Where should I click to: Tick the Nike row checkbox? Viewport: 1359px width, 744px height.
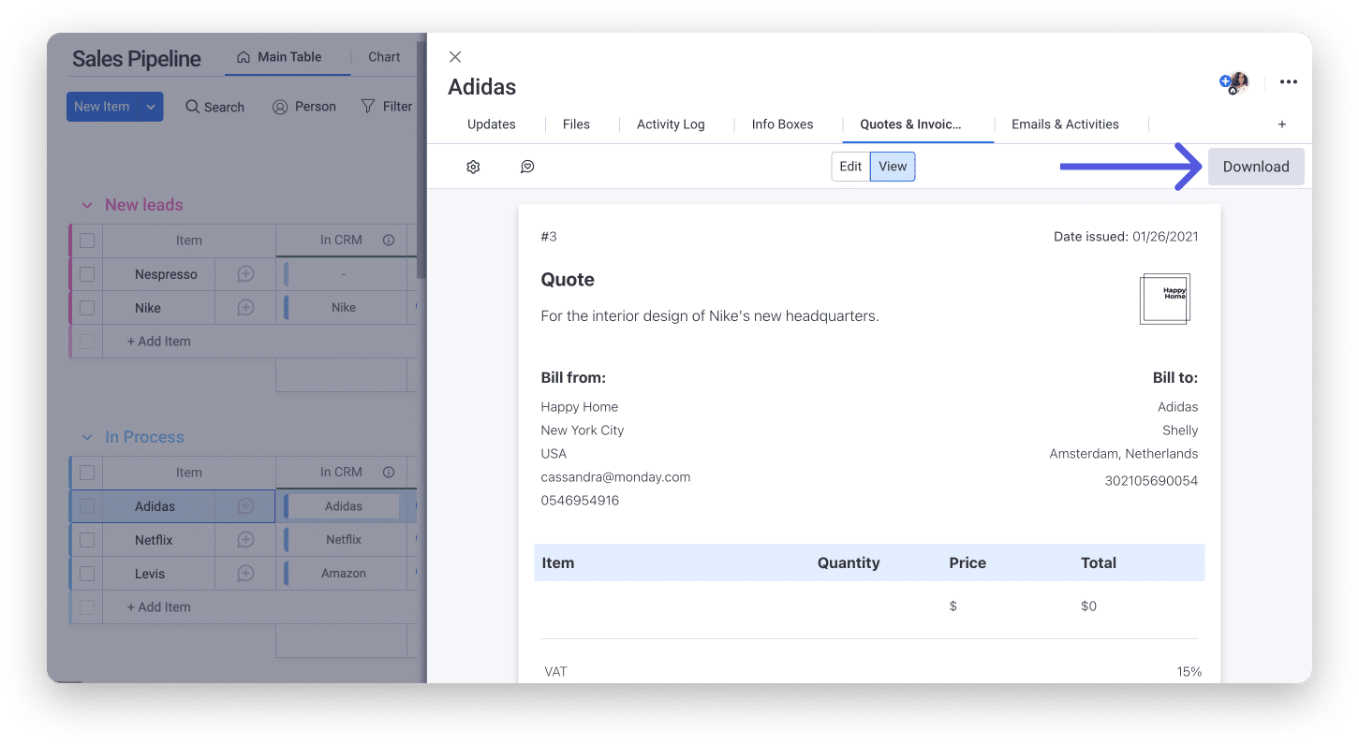click(x=87, y=308)
